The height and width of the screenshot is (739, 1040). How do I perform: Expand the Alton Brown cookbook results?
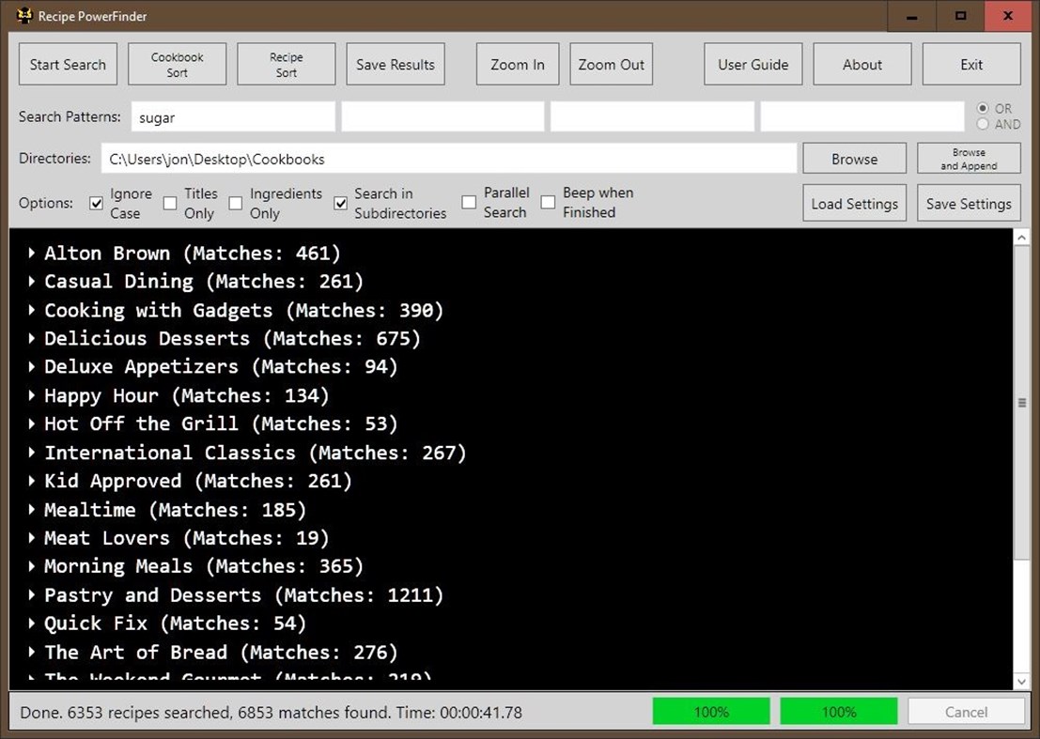[31, 253]
